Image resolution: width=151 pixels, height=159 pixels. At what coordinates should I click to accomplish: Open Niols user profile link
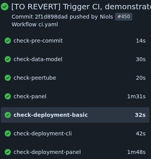106,17
